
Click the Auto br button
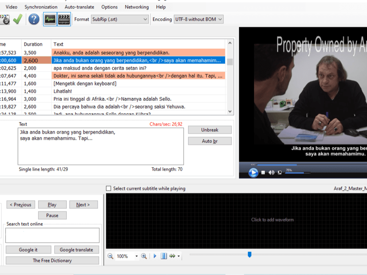click(x=210, y=141)
